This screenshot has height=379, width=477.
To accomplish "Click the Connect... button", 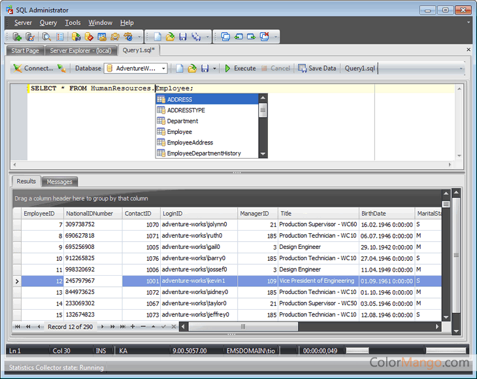I will point(33,69).
